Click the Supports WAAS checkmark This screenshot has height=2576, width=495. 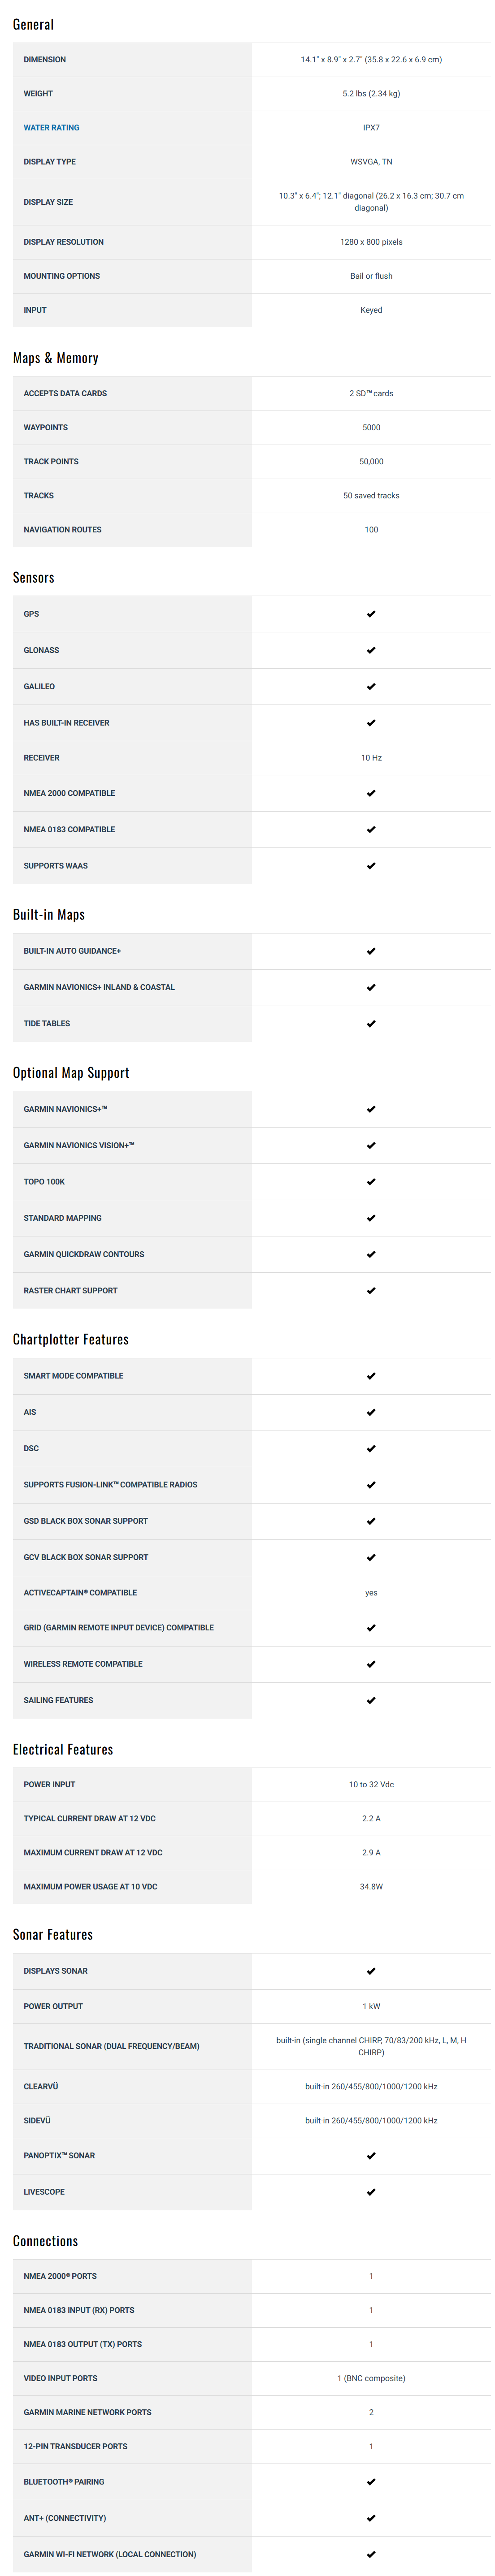[x=371, y=866]
